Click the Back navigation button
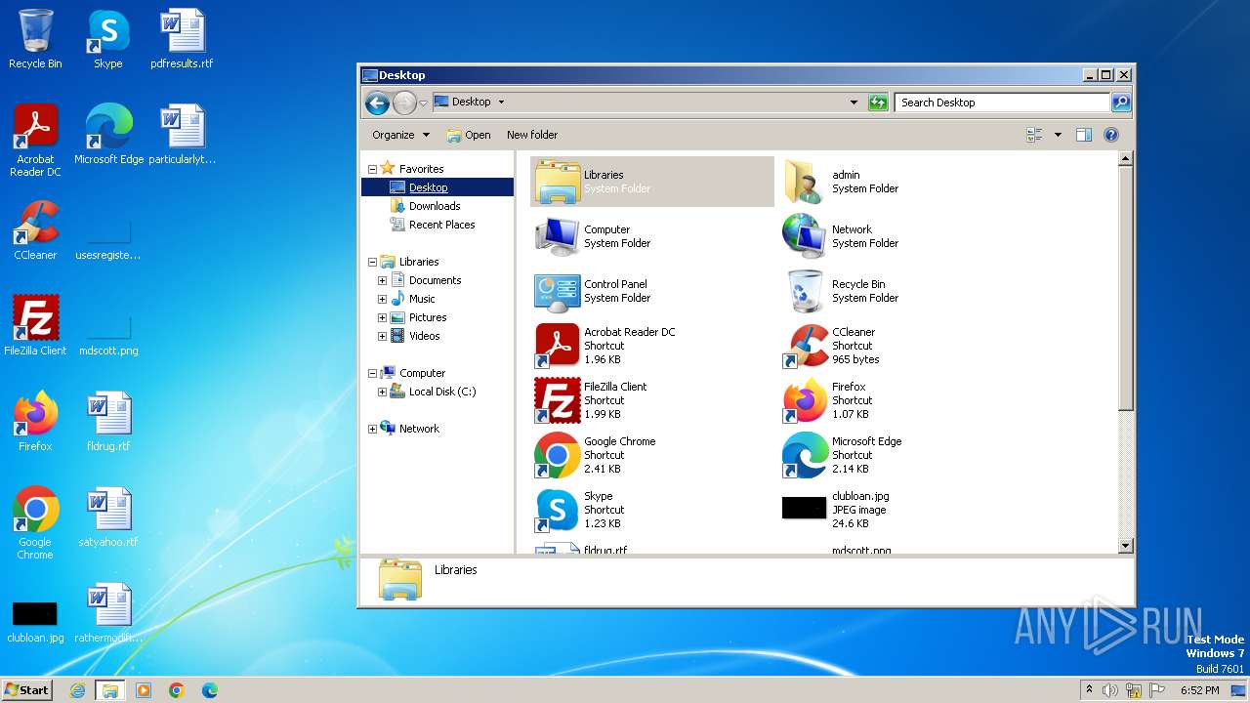This screenshot has height=703, width=1250. click(x=377, y=103)
